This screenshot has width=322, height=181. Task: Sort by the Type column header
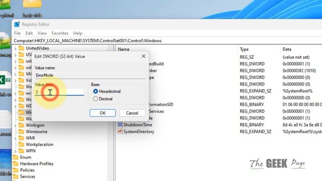[x=244, y=49]
